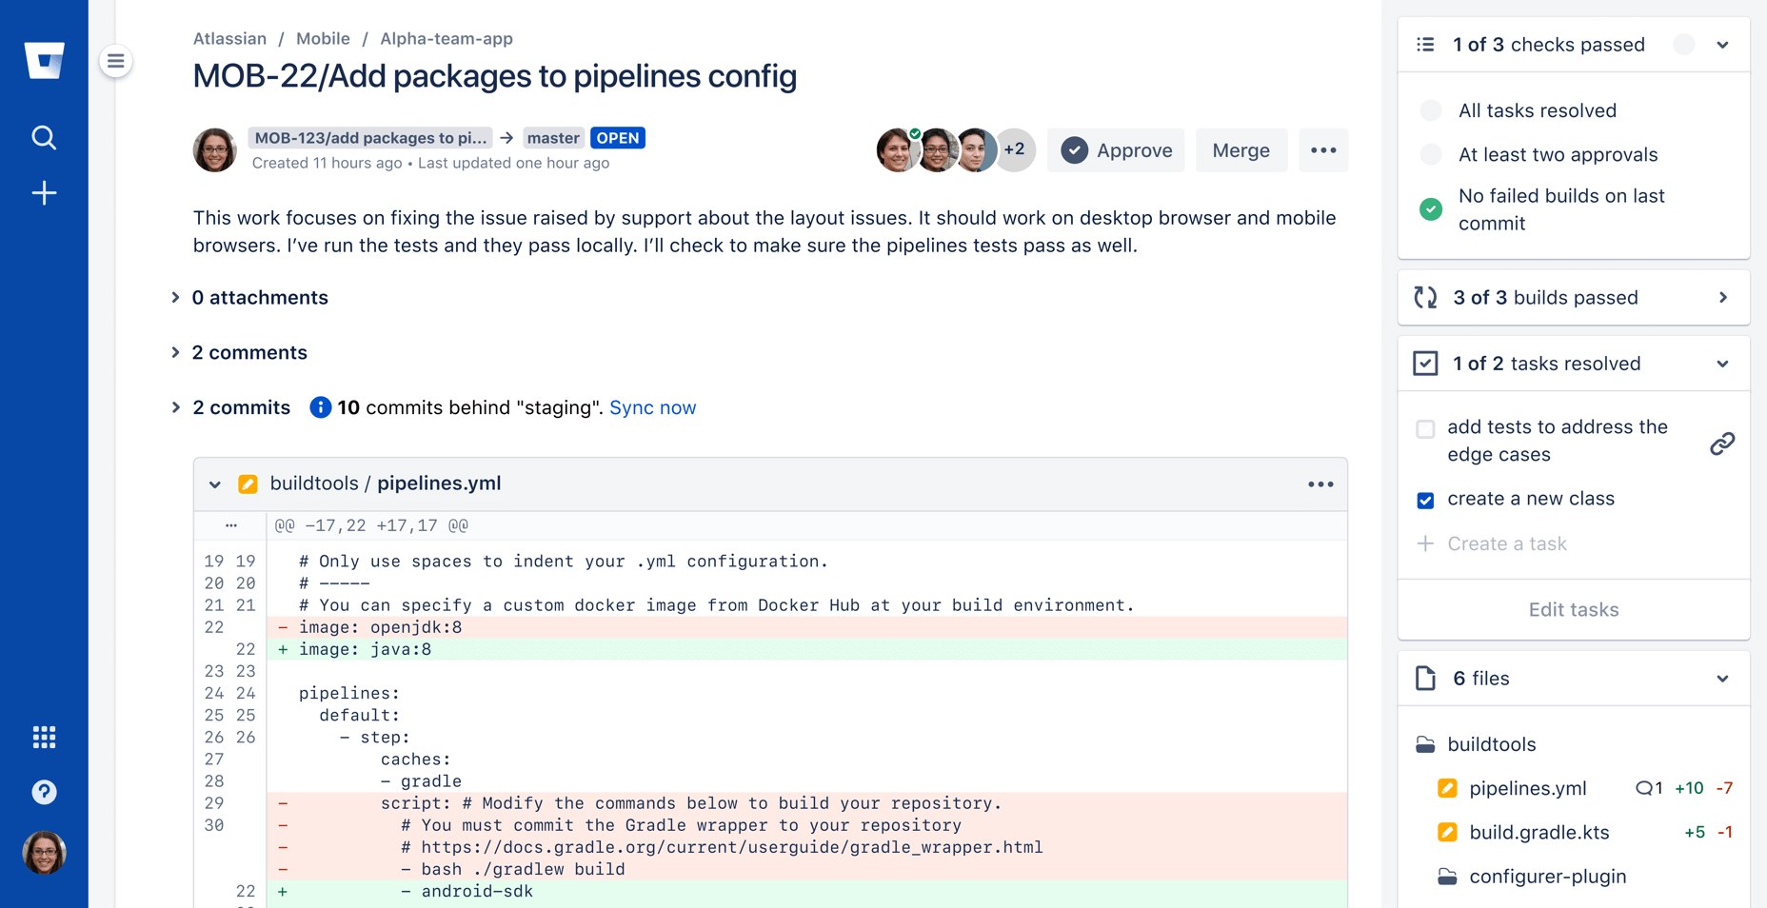Image resolution: width=1767 pixels, height=908 pixels.
Task: Click the help question-mark icon
Action: pos(44,791)
